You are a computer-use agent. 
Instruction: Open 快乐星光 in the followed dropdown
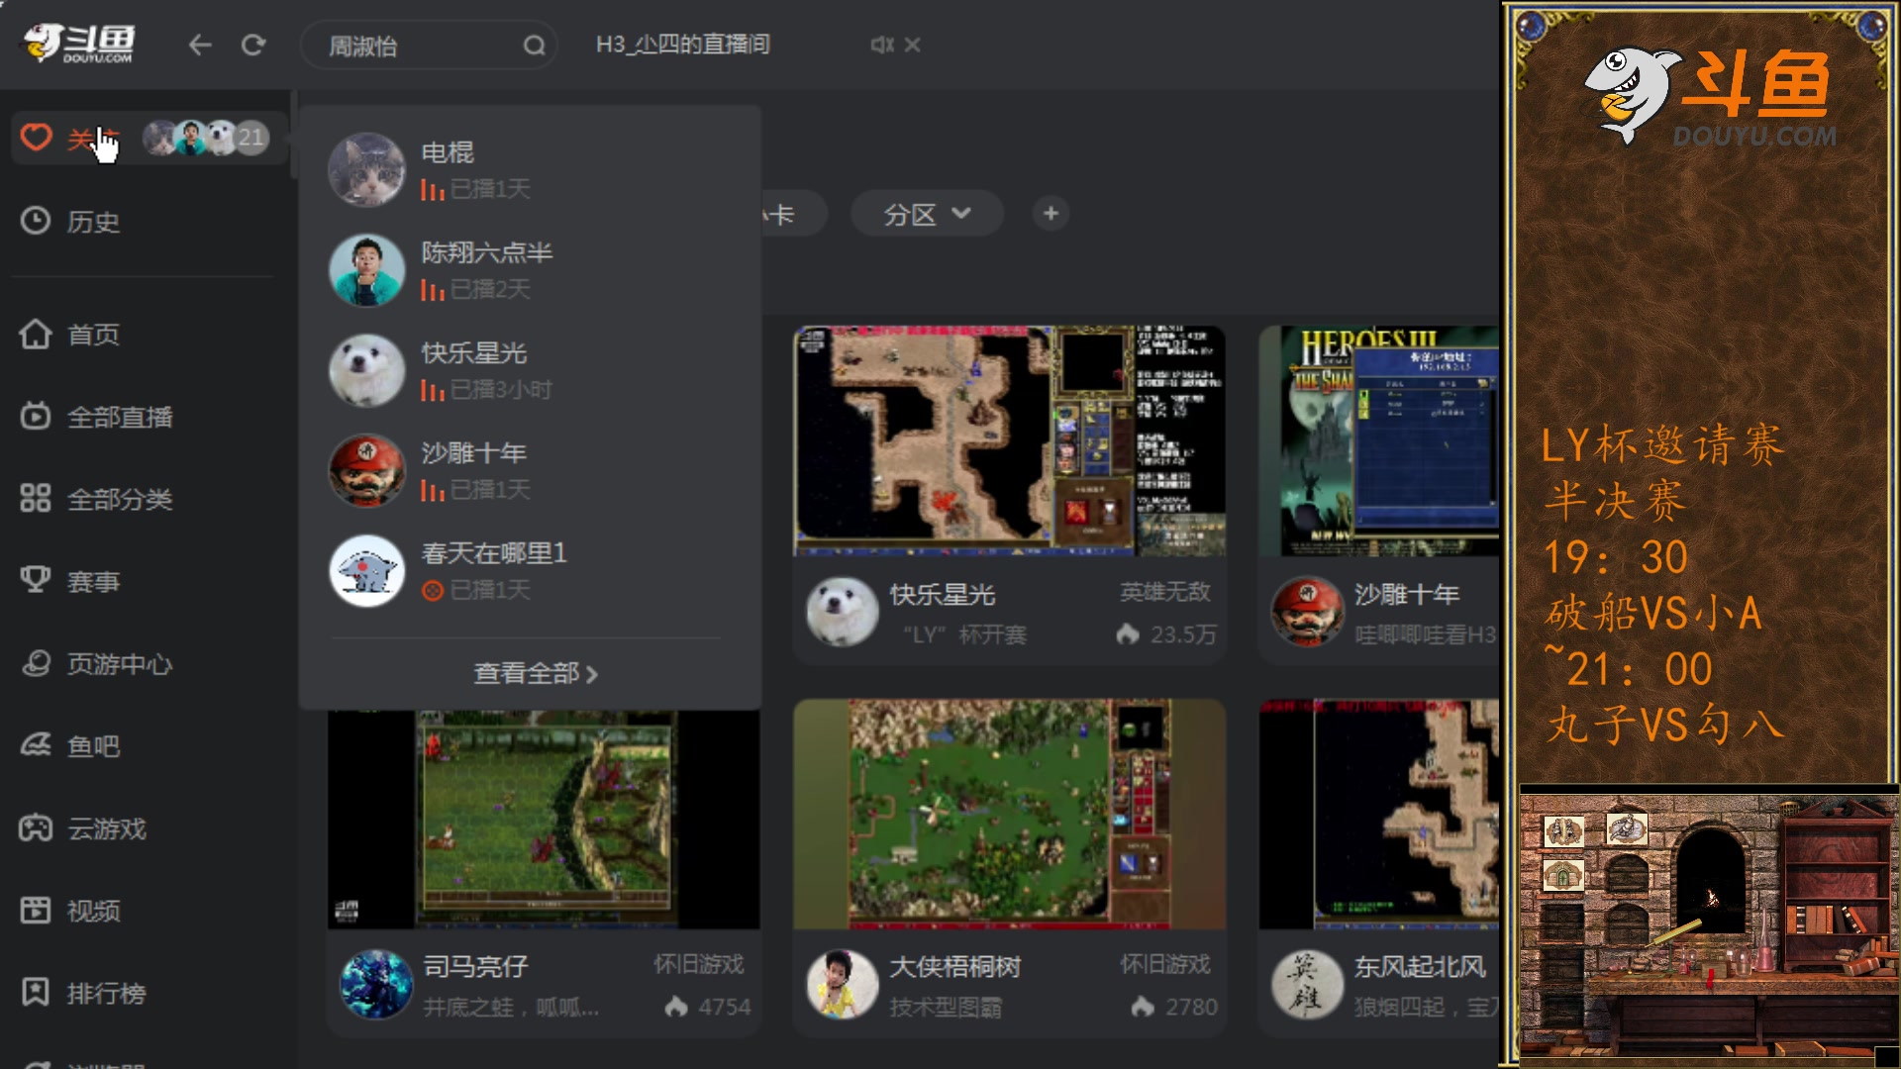pyautogui.click(x=530, y=369)
